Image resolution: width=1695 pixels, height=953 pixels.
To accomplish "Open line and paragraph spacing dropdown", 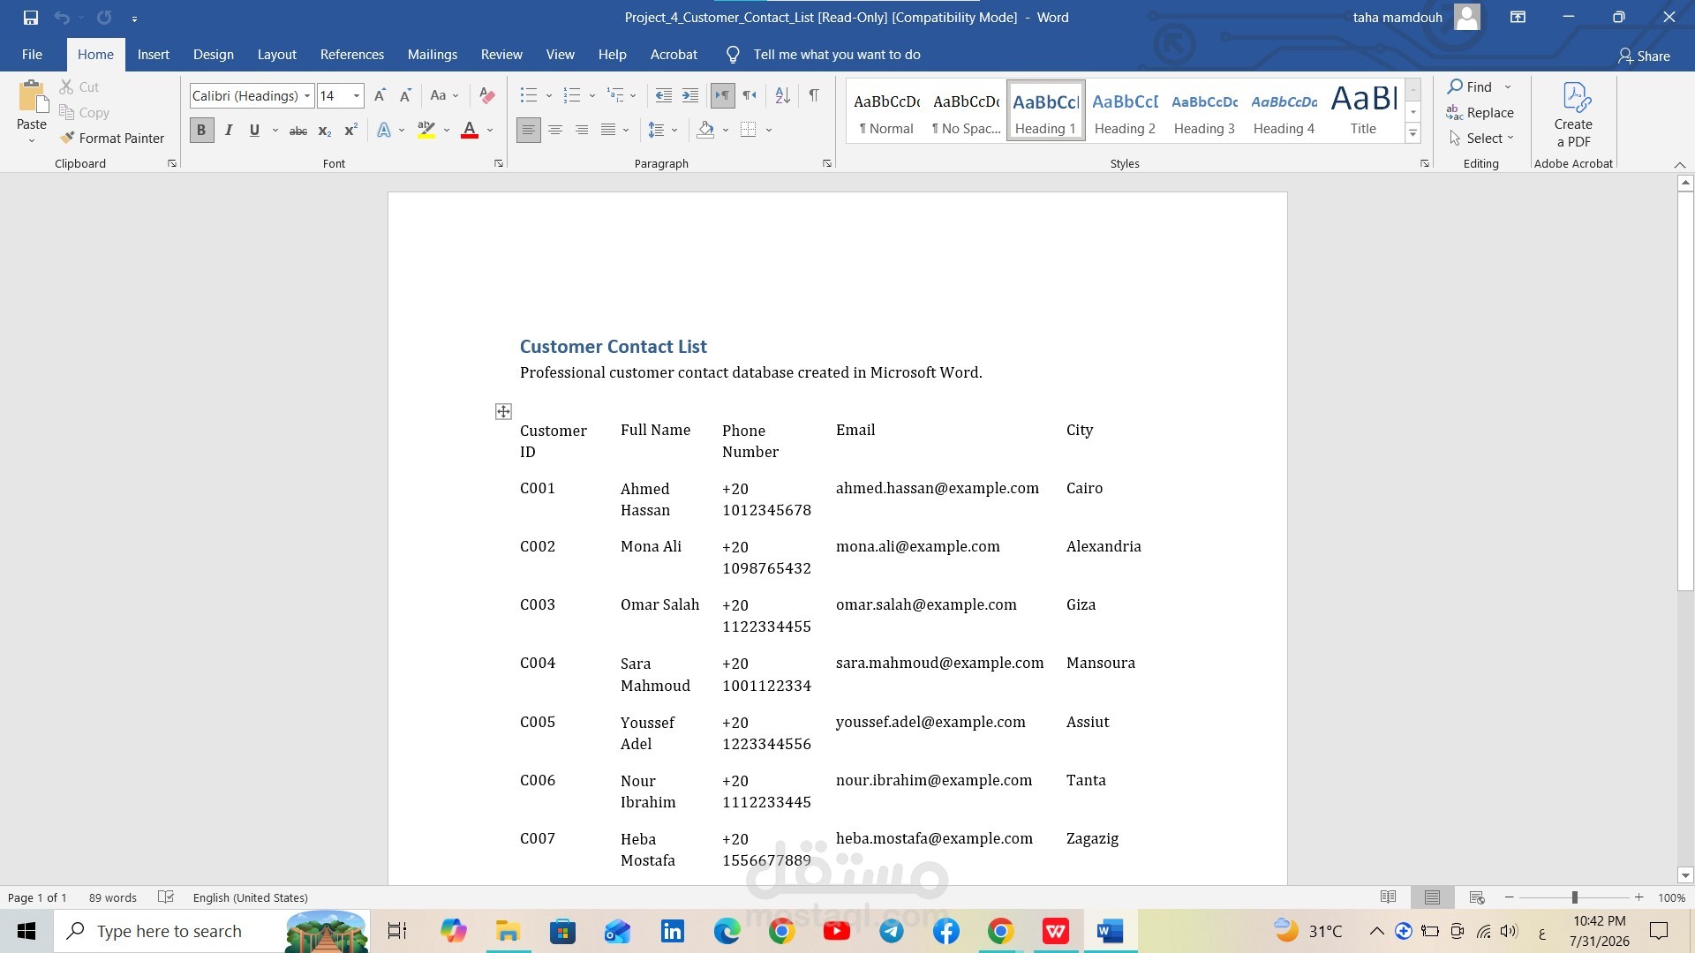I will [663, 130].
